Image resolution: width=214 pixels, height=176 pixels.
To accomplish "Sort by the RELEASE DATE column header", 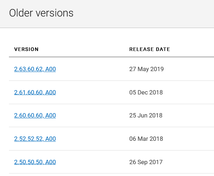I will click(x=150, y=49).
